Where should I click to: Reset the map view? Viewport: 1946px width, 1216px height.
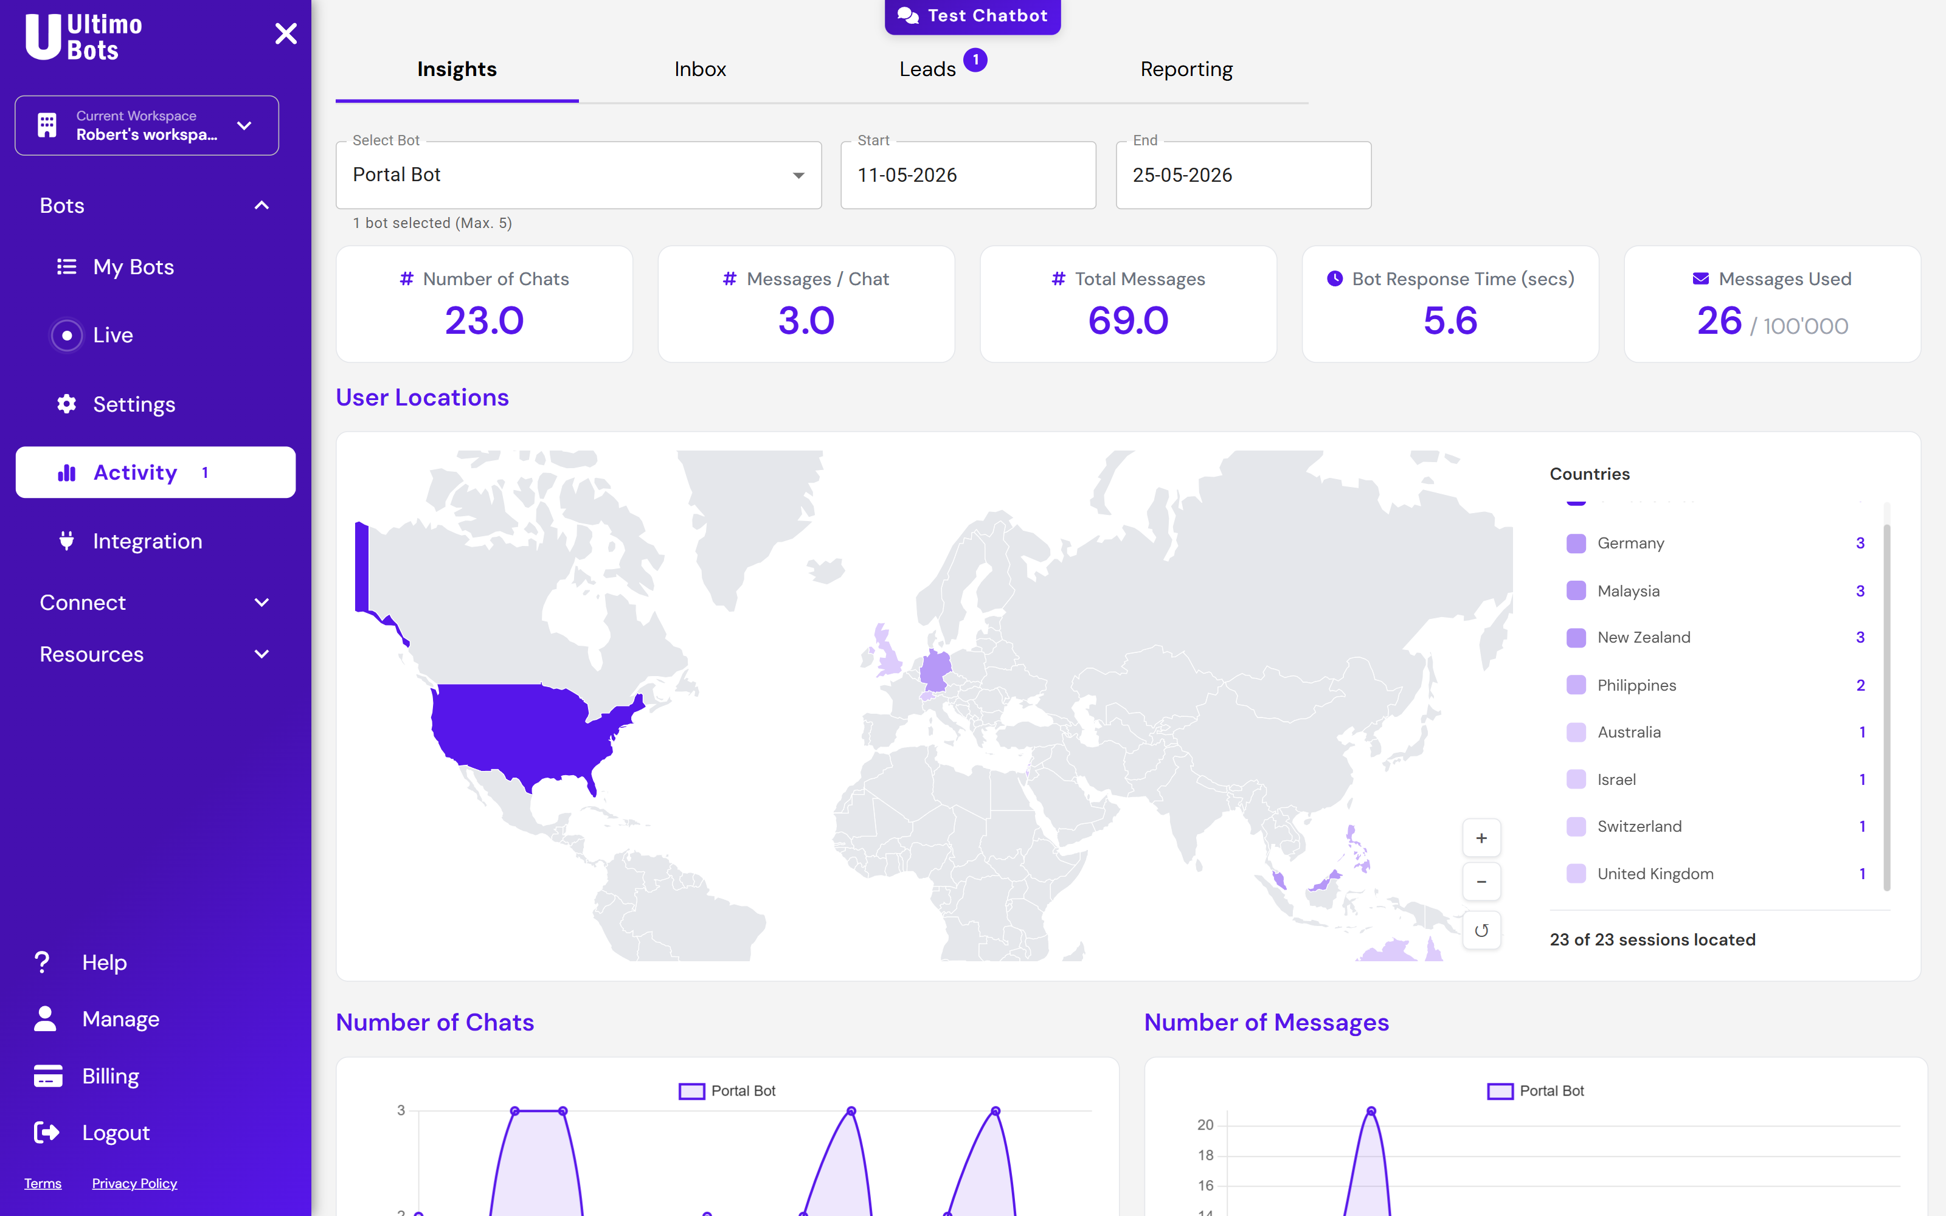pyautogui.click(x=1481, y=930)
